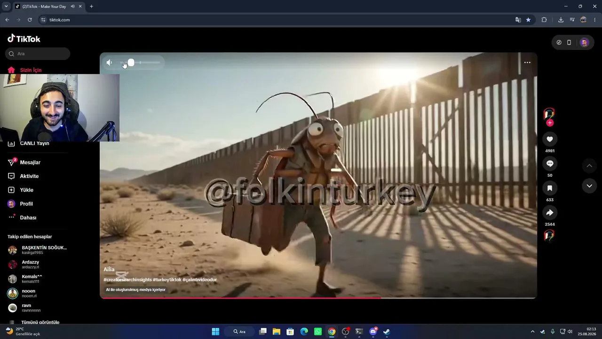Open the Chrome extensions puzzle icon

(x=544, y=20)
